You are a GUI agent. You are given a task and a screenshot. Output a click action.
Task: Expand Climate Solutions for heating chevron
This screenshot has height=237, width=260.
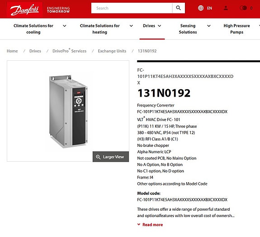[131, 26]
